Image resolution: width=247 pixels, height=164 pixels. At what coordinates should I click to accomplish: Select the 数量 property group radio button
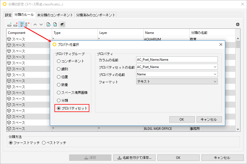pyautogui.click(x=59, y=85)
